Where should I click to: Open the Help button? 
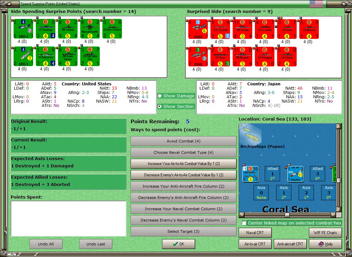[x=325, y=244]
